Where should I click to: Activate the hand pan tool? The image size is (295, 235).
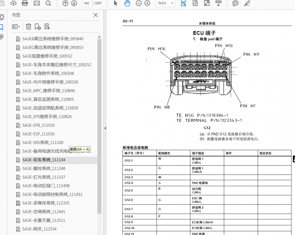coord(127,3)
